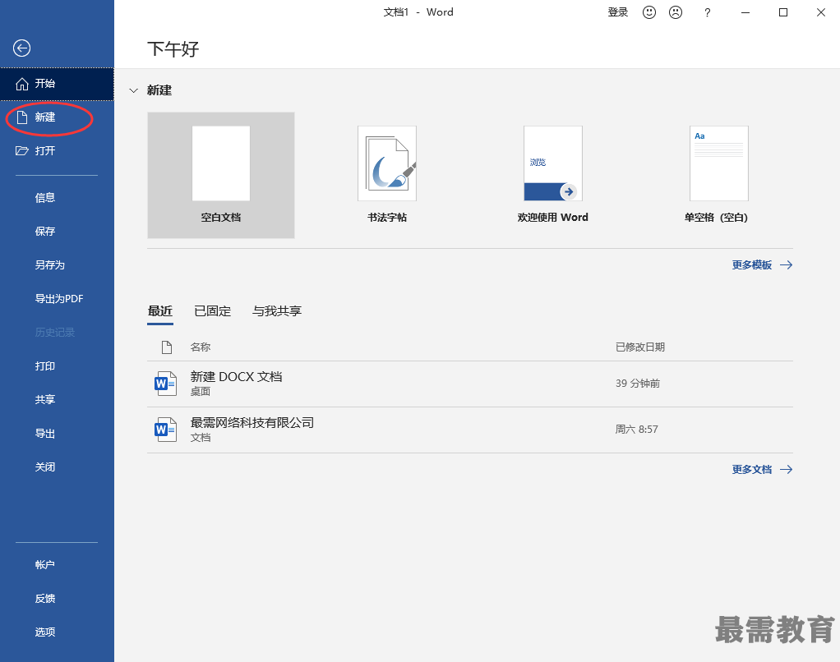Click the 39 分钟前 modified time
Viewport: 840px width, 662px height.
638,384
